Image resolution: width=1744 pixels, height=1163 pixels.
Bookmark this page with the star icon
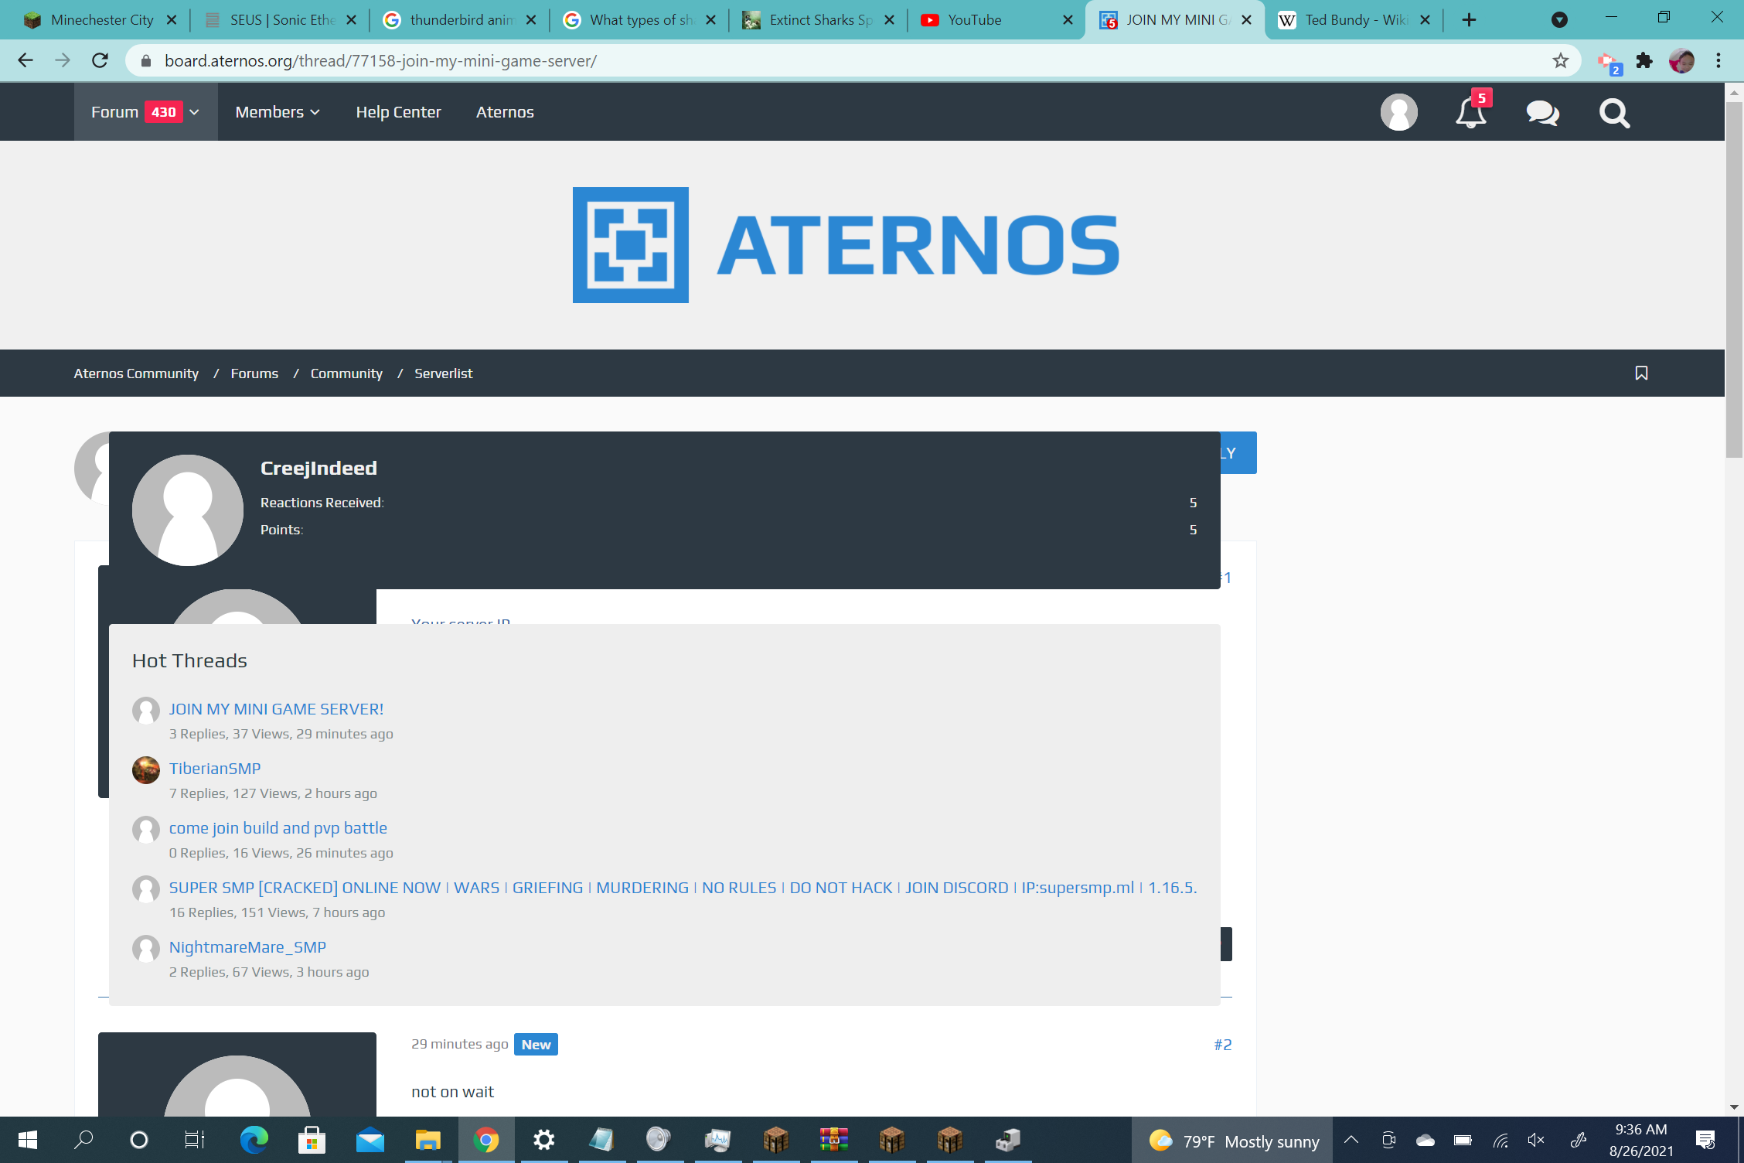pyautogui.click(x=1560, y=60)
